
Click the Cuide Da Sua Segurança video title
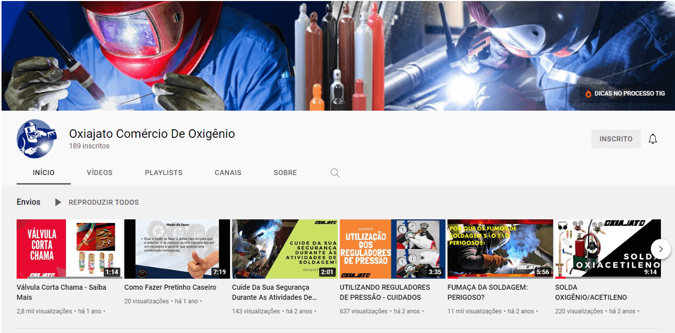pos(274,292)
